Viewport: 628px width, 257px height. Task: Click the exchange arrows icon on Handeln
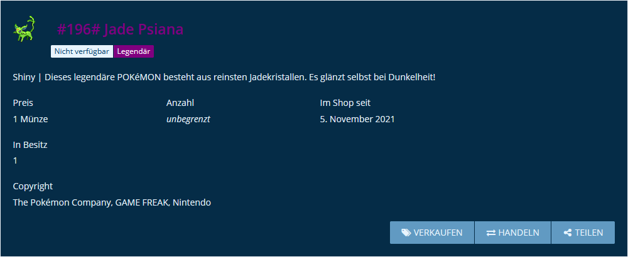click(491, 233)
